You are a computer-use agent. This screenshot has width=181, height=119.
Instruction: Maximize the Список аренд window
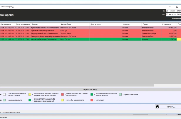pyautogui.click(x=177, y=6)
